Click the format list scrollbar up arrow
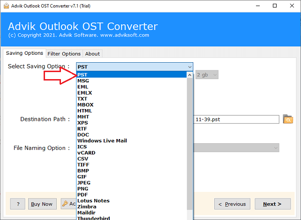 [189, 75]
